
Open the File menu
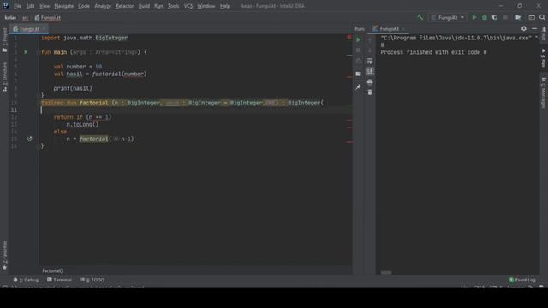point(17,6)
